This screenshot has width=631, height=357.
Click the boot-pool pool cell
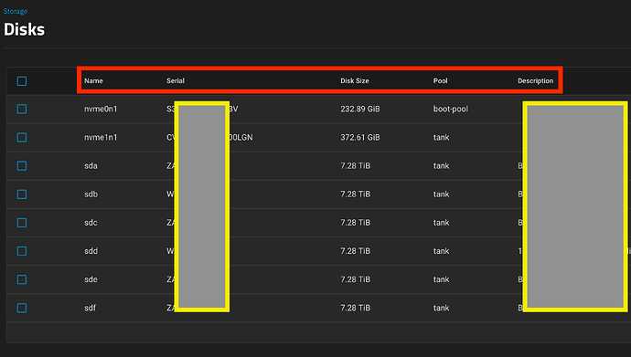(x=451, y=110)
